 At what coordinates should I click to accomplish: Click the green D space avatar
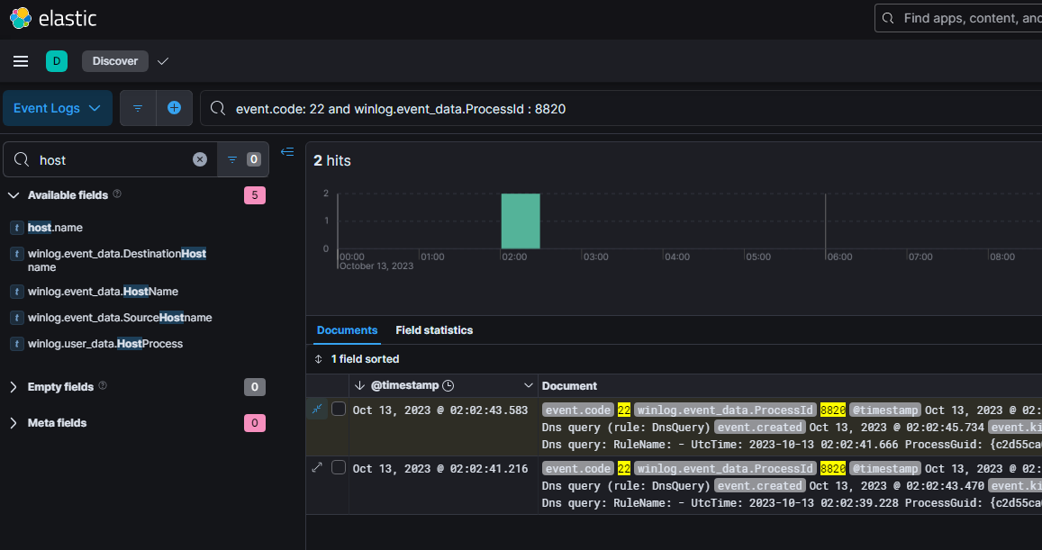pos(57,61)
